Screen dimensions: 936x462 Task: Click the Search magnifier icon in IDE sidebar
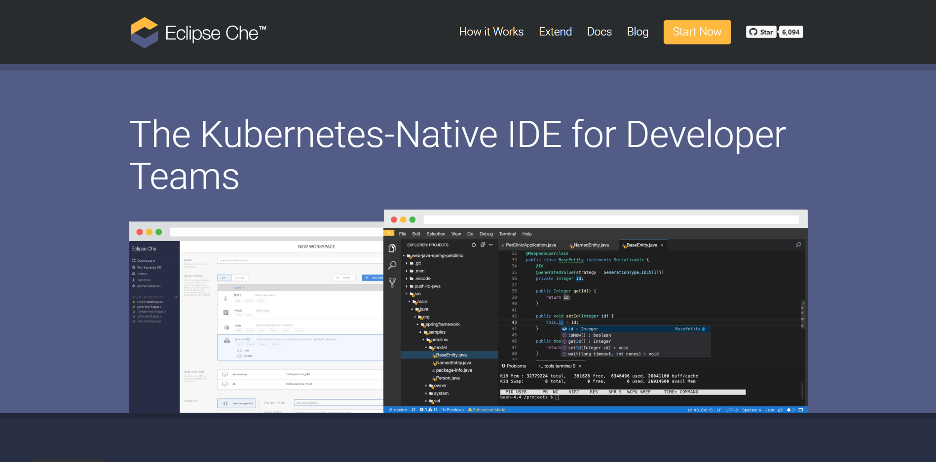[392, 265]
